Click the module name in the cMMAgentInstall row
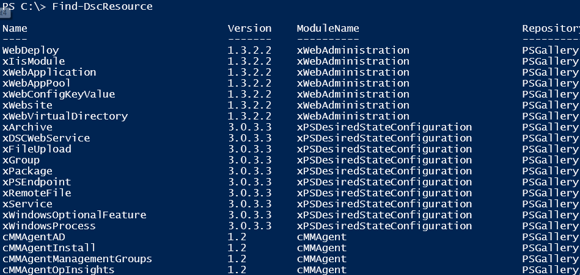Image resolution: width=580 pixels, height=275 pixels. (321, 248)
